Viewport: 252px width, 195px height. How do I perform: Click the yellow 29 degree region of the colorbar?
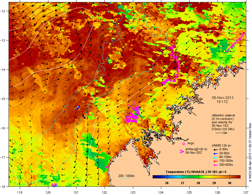tap(214, 177)
